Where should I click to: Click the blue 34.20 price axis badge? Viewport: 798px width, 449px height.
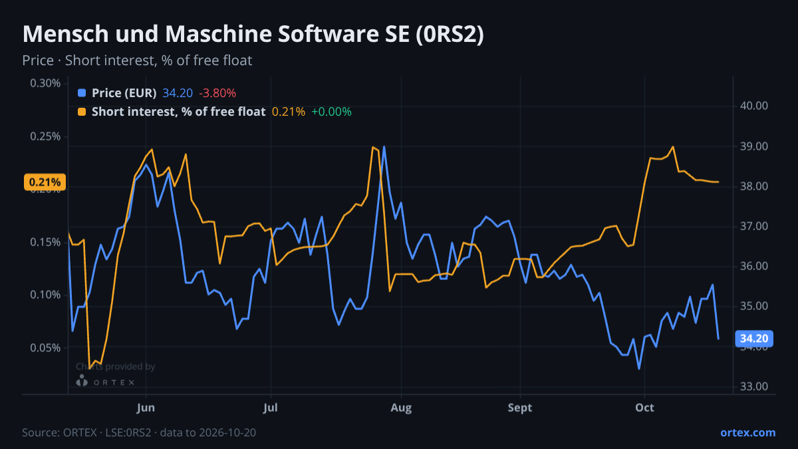pos(754,339)
